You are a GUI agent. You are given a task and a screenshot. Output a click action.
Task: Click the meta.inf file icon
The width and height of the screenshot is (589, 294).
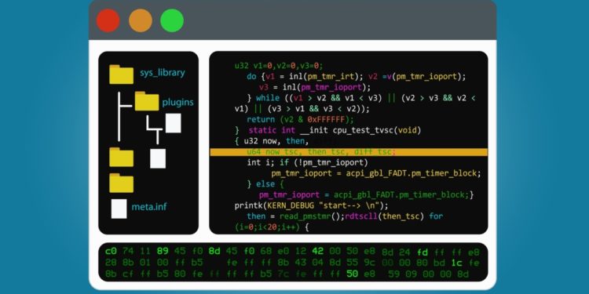(x=119, y=209)
